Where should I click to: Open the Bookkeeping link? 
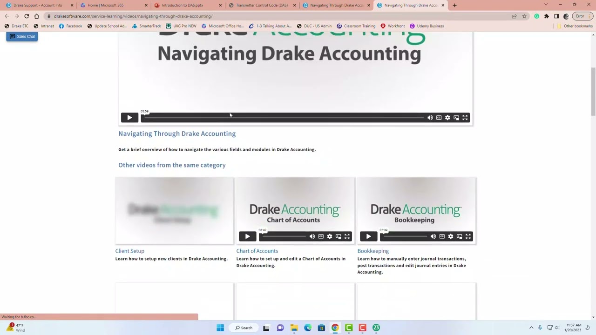click(x=373, y=251)
